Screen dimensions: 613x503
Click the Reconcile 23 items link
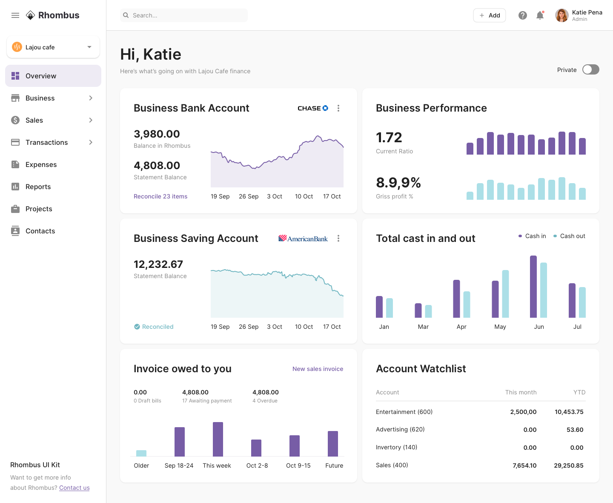[160, 196]
